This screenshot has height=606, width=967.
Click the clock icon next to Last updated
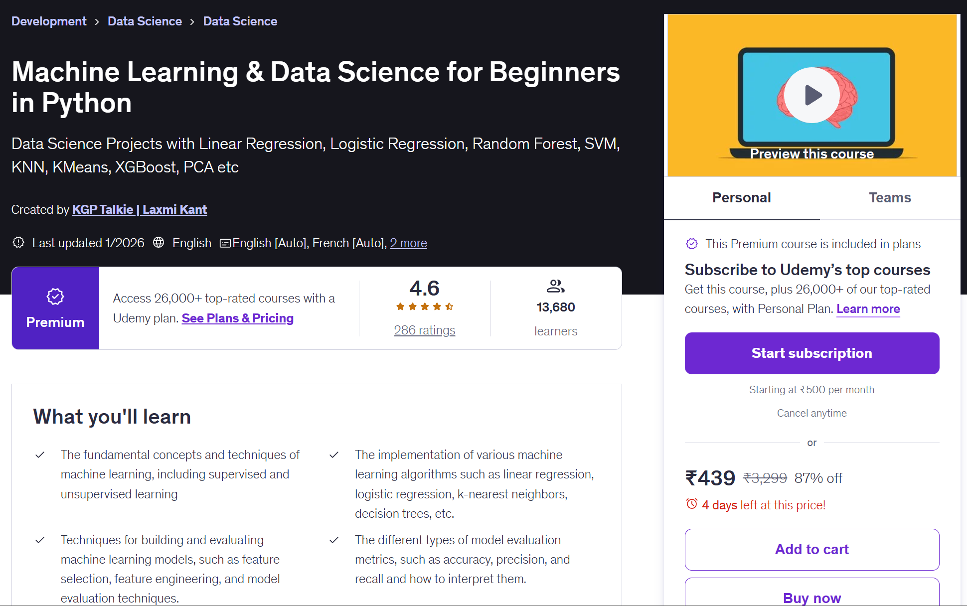coord(18,243)
